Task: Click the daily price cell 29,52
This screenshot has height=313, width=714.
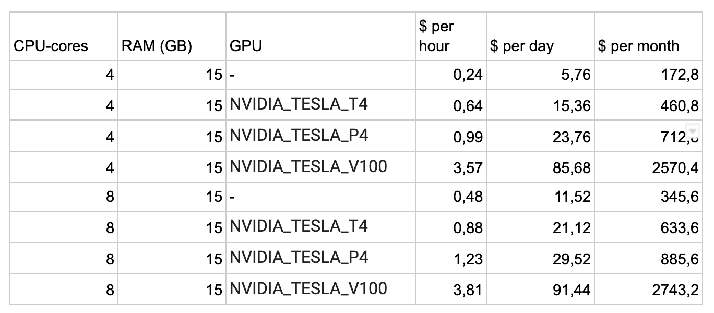Action: pos(540,258)
